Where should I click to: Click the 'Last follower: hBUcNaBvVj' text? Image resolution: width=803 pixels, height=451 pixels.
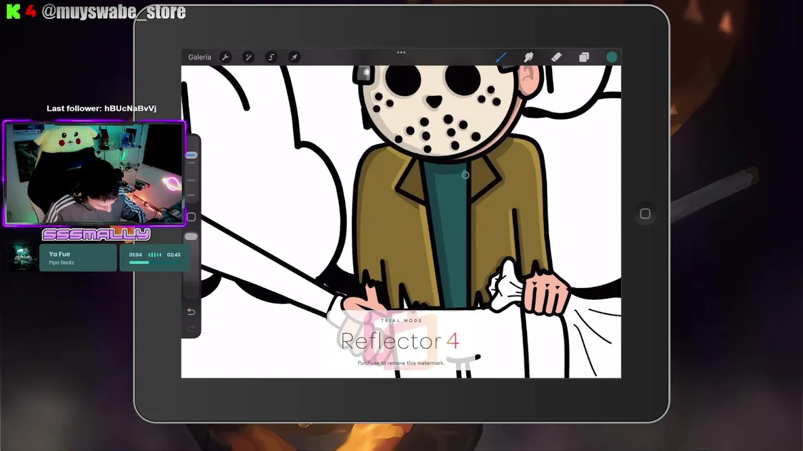point(102,108)
